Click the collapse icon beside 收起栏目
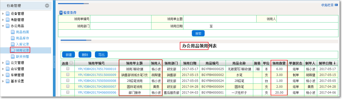Image resolution: width=342 pixels, height=99 pixels. tap(336, 5)
